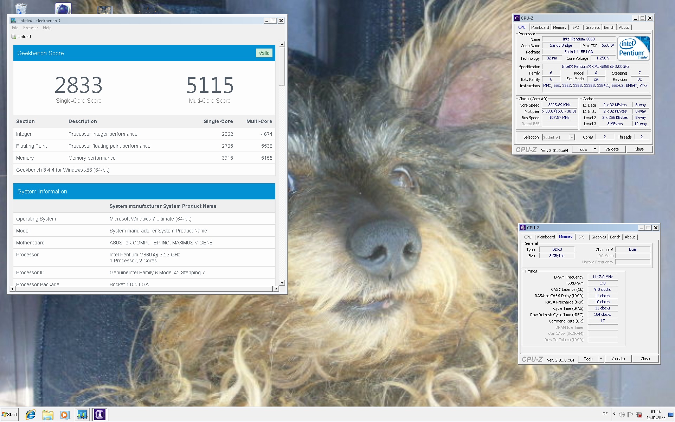This screenshot has width=675, height=422.
Task: Open the Socket #1 selection dropdown
Action: point(558,138)
